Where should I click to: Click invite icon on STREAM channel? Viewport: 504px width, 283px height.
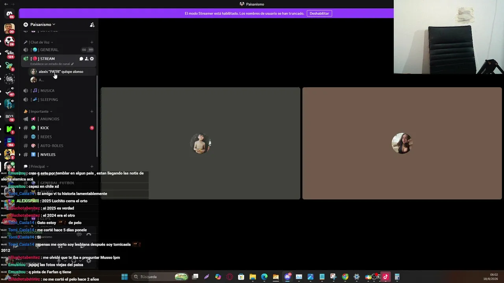pyautogui.click(x=87, y=59)
